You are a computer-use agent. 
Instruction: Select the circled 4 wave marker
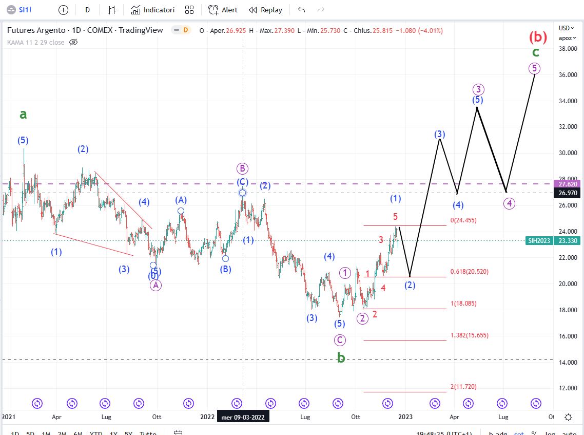click(x=509, y=203)
